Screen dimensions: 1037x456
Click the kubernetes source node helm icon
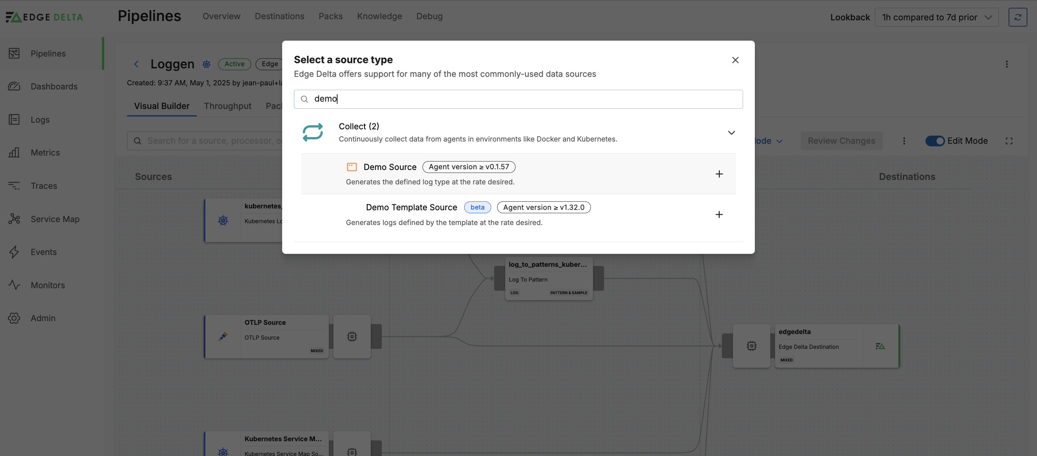(223, 220)
